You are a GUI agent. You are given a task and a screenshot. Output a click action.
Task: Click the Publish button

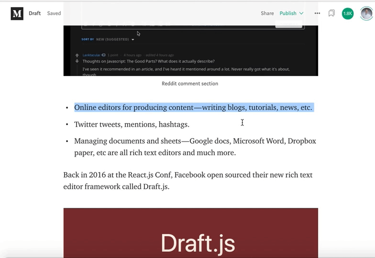click(x=288, y=13)
